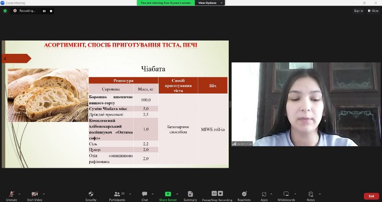Stop recording using top-left indicator
The image size is (382, 202).
51,11
